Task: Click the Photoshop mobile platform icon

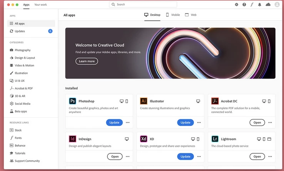Action: pos(127,101)
